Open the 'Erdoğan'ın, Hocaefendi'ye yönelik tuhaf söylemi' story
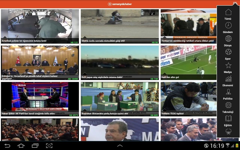Screen dimensions: 240x150 pos(40,63)
